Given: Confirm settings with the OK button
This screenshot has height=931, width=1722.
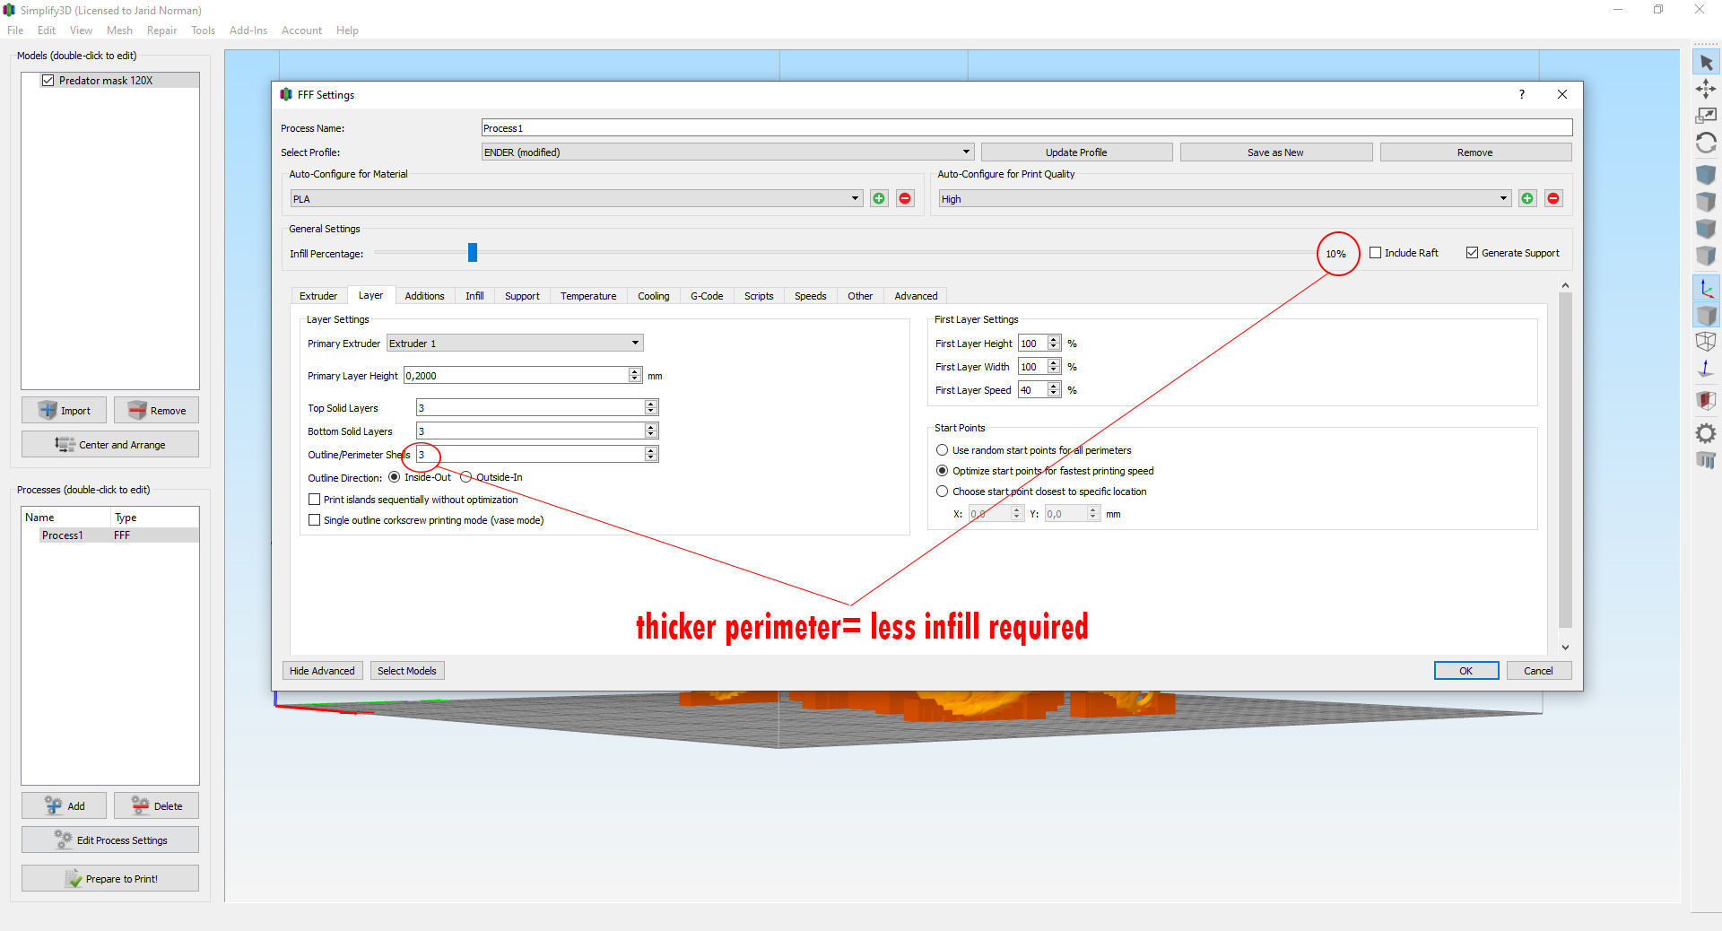Looking at the screenshot, I should coord(1465,671).
